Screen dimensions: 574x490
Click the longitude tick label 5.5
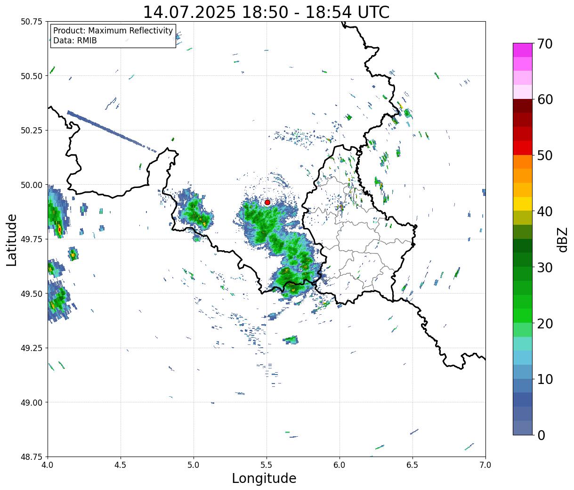[x=267, y=465]
